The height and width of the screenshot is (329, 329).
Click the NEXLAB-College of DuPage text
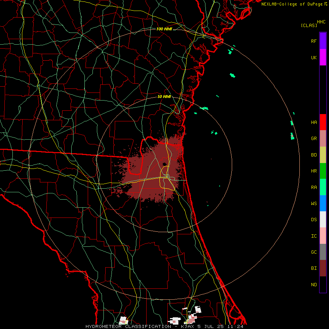point(292,4)
